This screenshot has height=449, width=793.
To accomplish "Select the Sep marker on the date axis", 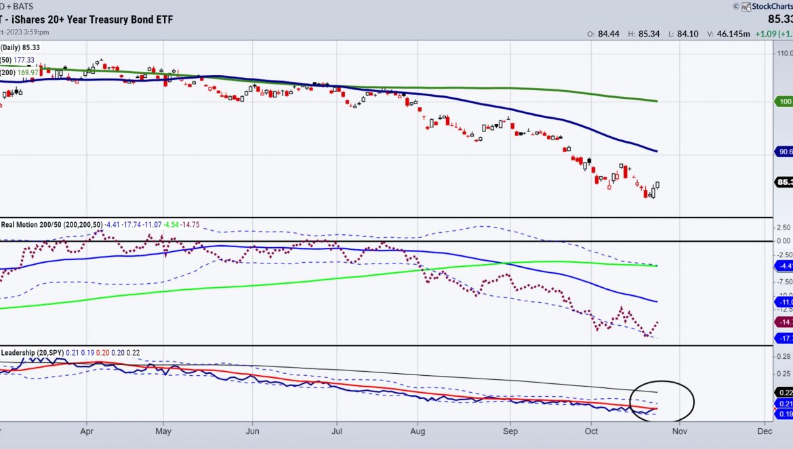I will (510, 431).
